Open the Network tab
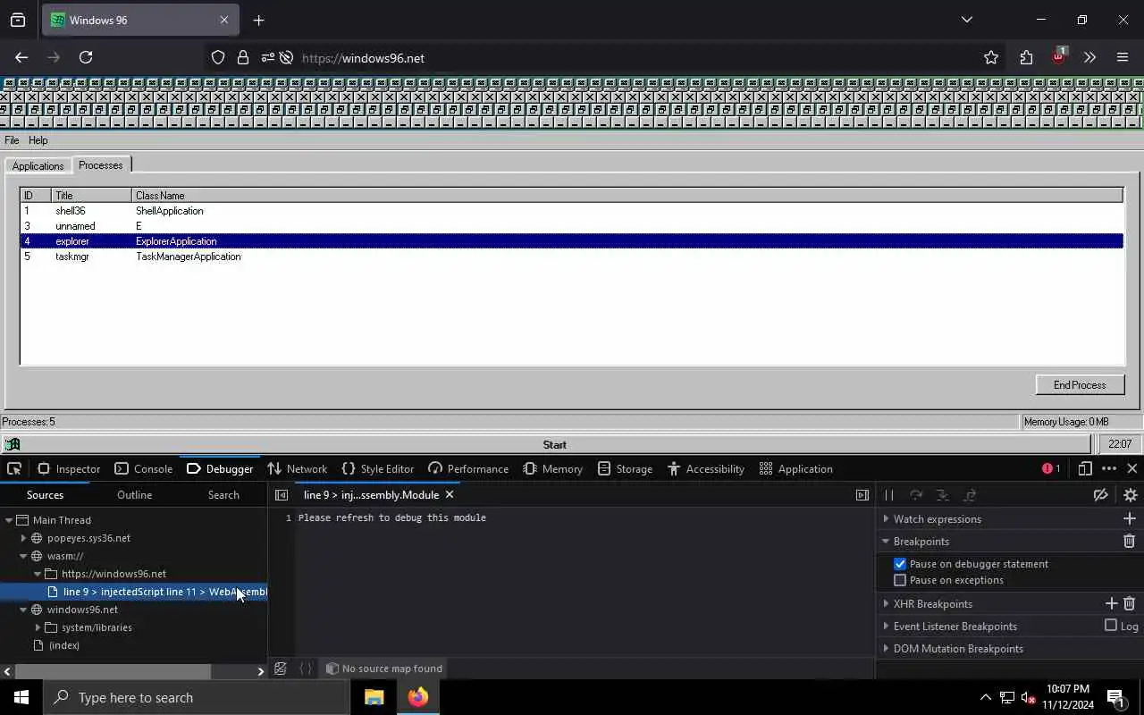1144x715 pixels. point(298,468)
